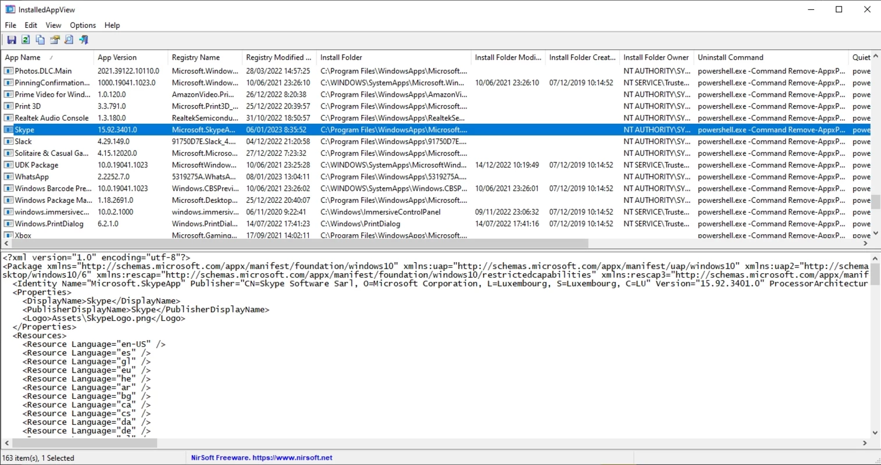
Task: Select the Windows.PrintDialog row
Action: [436, 224]
